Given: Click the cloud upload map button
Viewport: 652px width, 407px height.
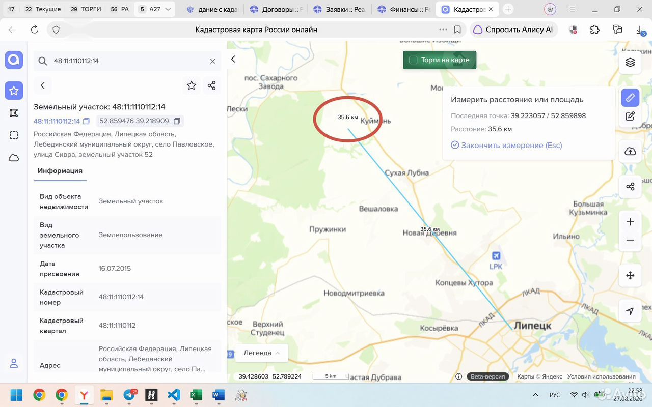Looking at the screenshot, I should [630, 152].
